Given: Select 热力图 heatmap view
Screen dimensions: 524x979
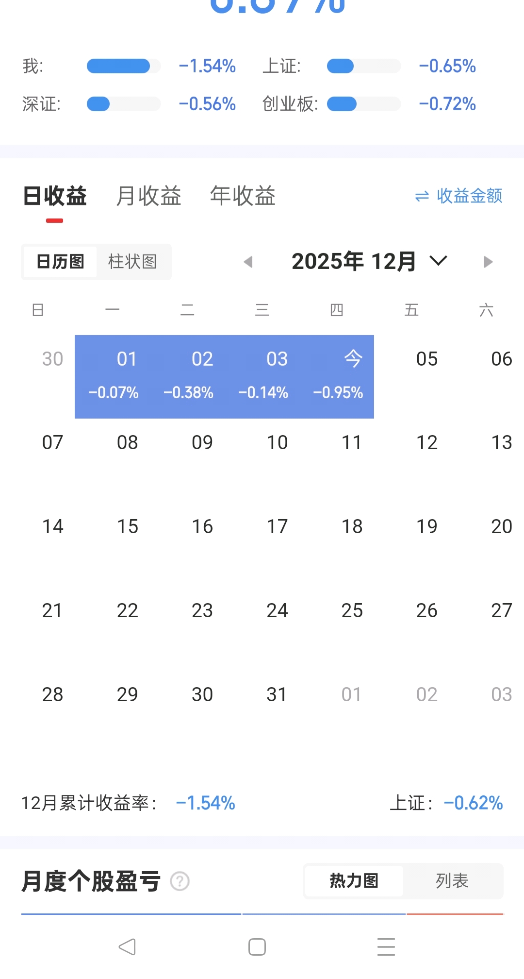Looking at the screenshot, I should [354, 881].
